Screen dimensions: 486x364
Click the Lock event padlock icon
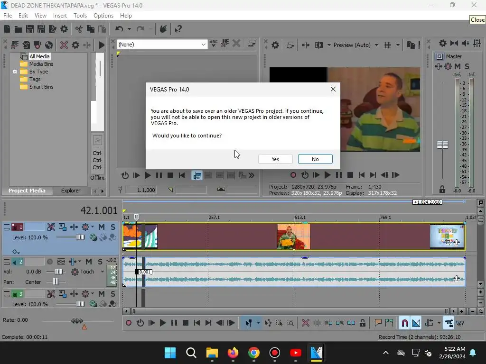point(362,323)
